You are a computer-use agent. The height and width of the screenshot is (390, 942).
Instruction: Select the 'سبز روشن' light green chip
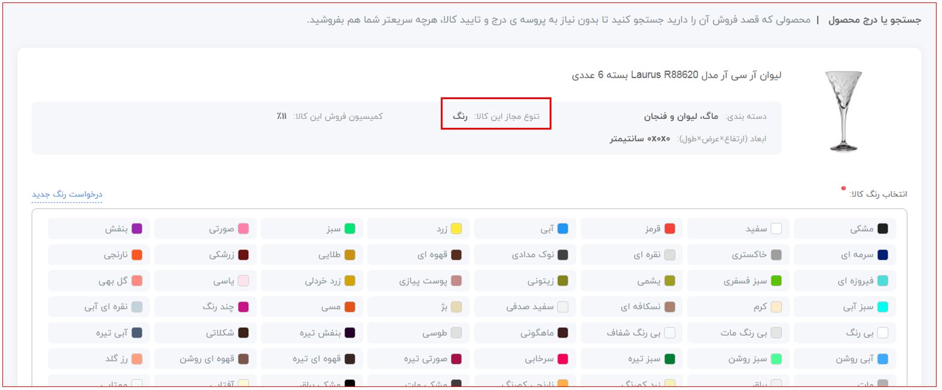pos(738,359)
